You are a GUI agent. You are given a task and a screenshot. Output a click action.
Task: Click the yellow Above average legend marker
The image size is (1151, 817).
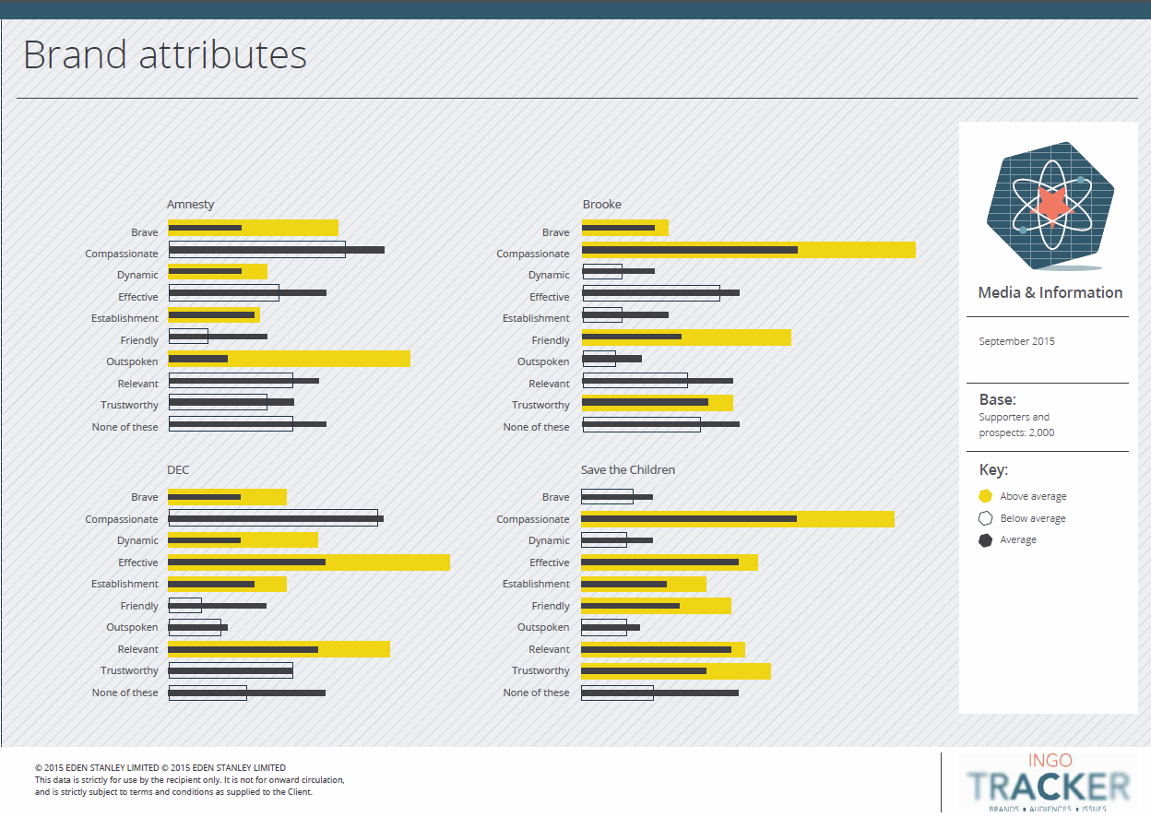[x=985, y=496]
